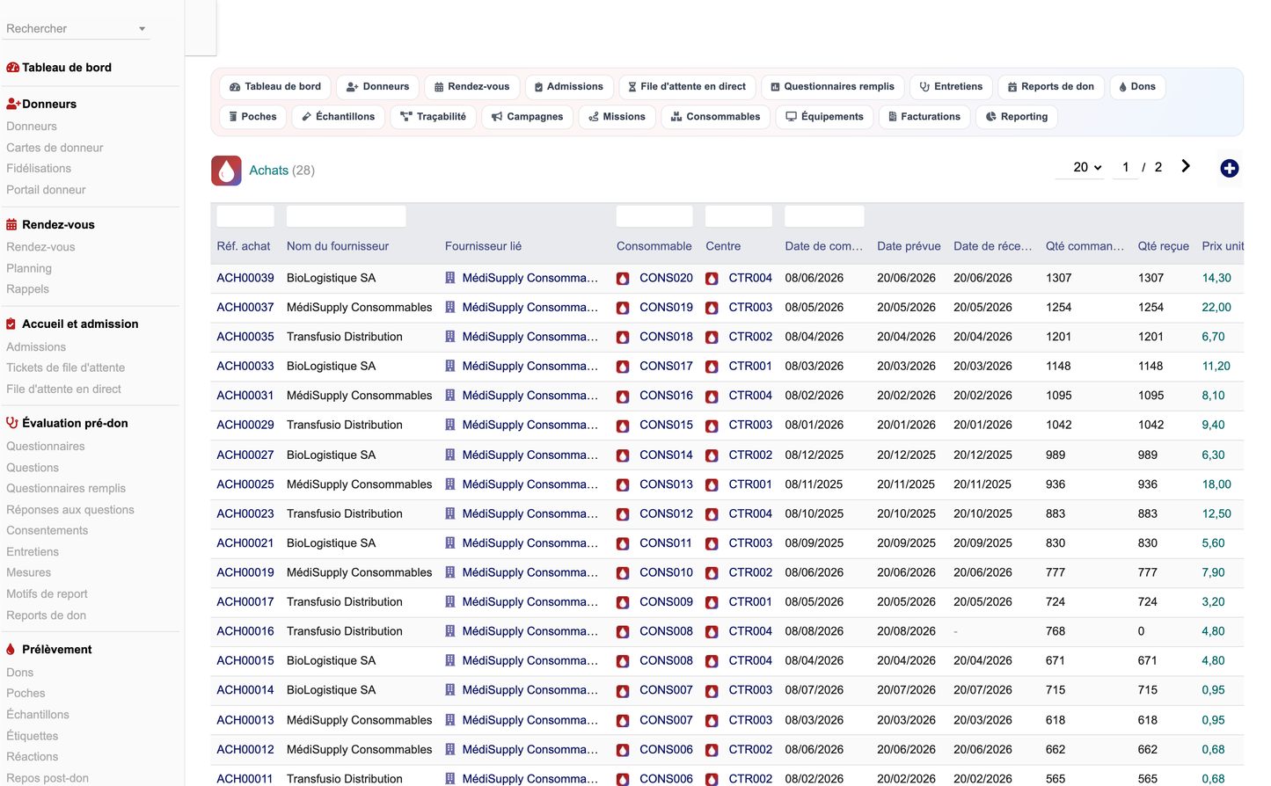Click Transfusio Distribution in ACH00023 row
The width and height of the screenshot is (1271, 786).
coord(345,513)
